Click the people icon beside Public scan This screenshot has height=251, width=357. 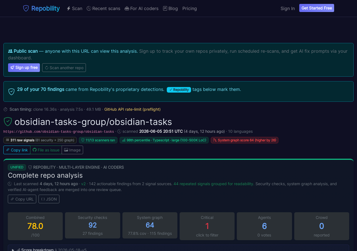click(10, 51)
